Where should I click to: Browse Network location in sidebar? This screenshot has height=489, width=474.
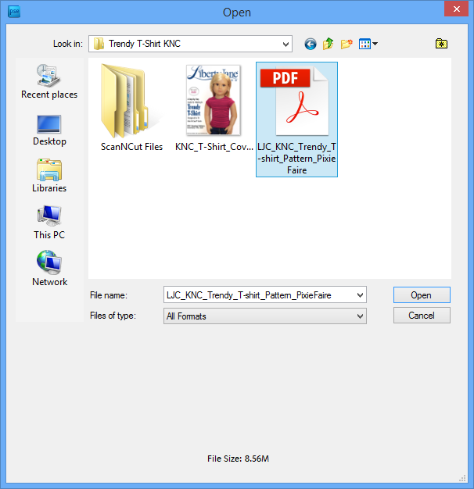(x=49, y=269)
